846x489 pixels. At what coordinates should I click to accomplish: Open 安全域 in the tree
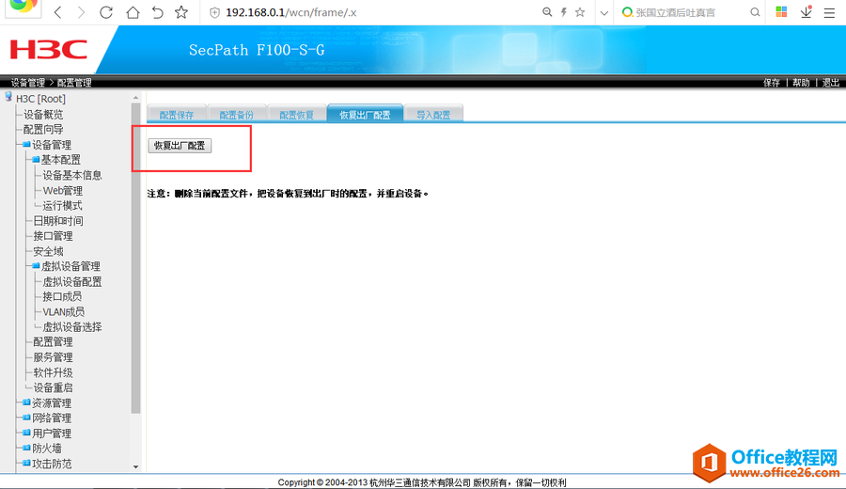[48, 251]
